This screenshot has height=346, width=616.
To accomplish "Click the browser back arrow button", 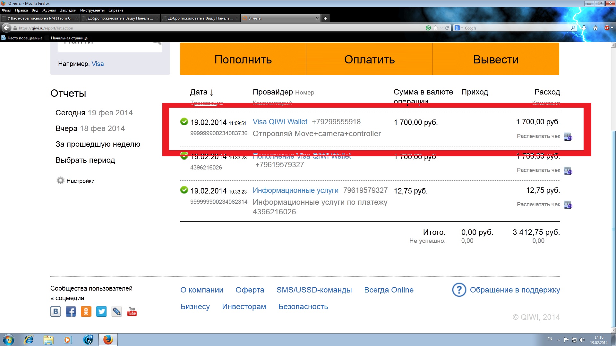I will [x=6, y=28].
